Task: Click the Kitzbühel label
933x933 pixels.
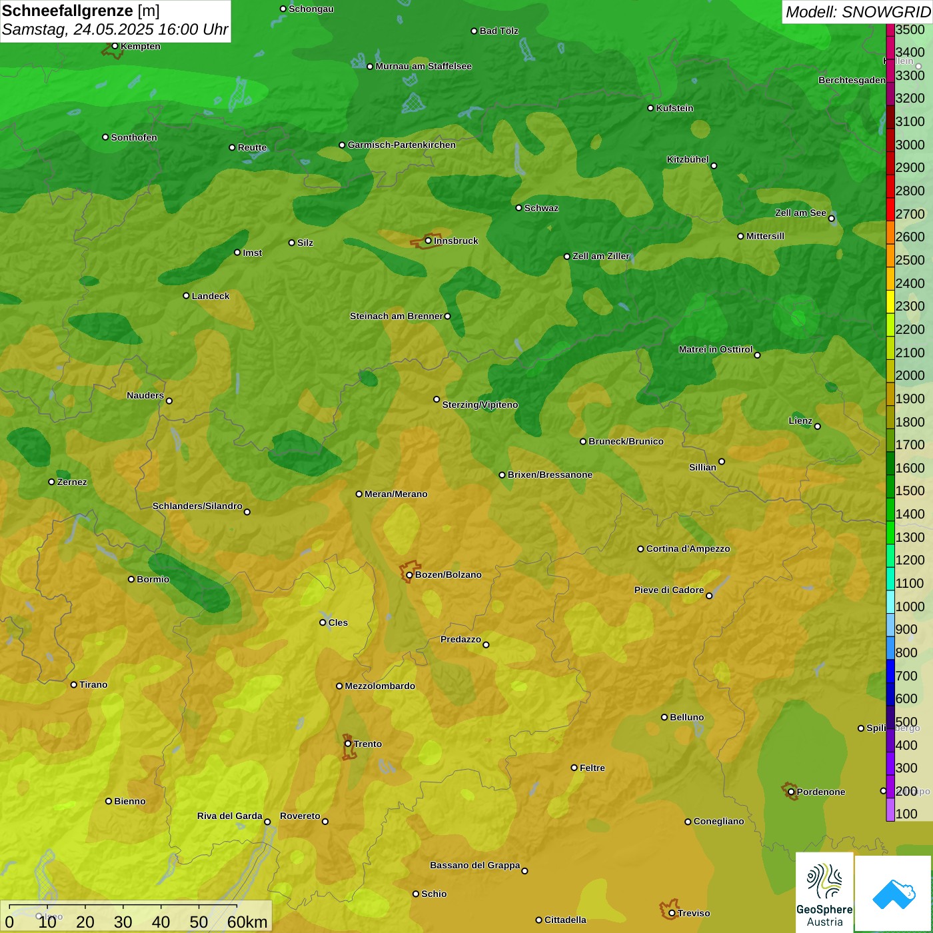Action: pos(688,159)
